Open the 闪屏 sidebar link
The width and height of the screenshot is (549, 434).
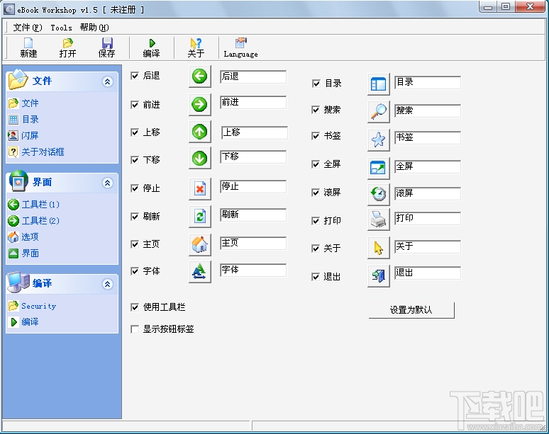(30, 136)
